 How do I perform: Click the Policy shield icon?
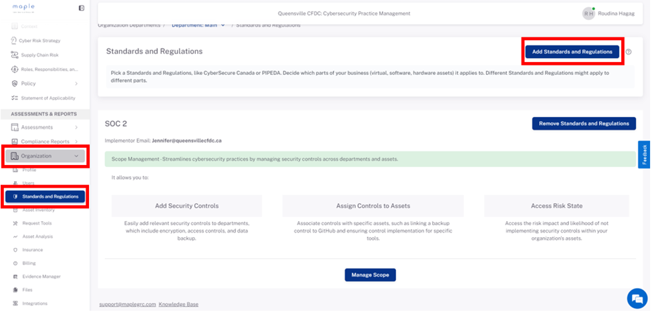[x=14, y=84]
